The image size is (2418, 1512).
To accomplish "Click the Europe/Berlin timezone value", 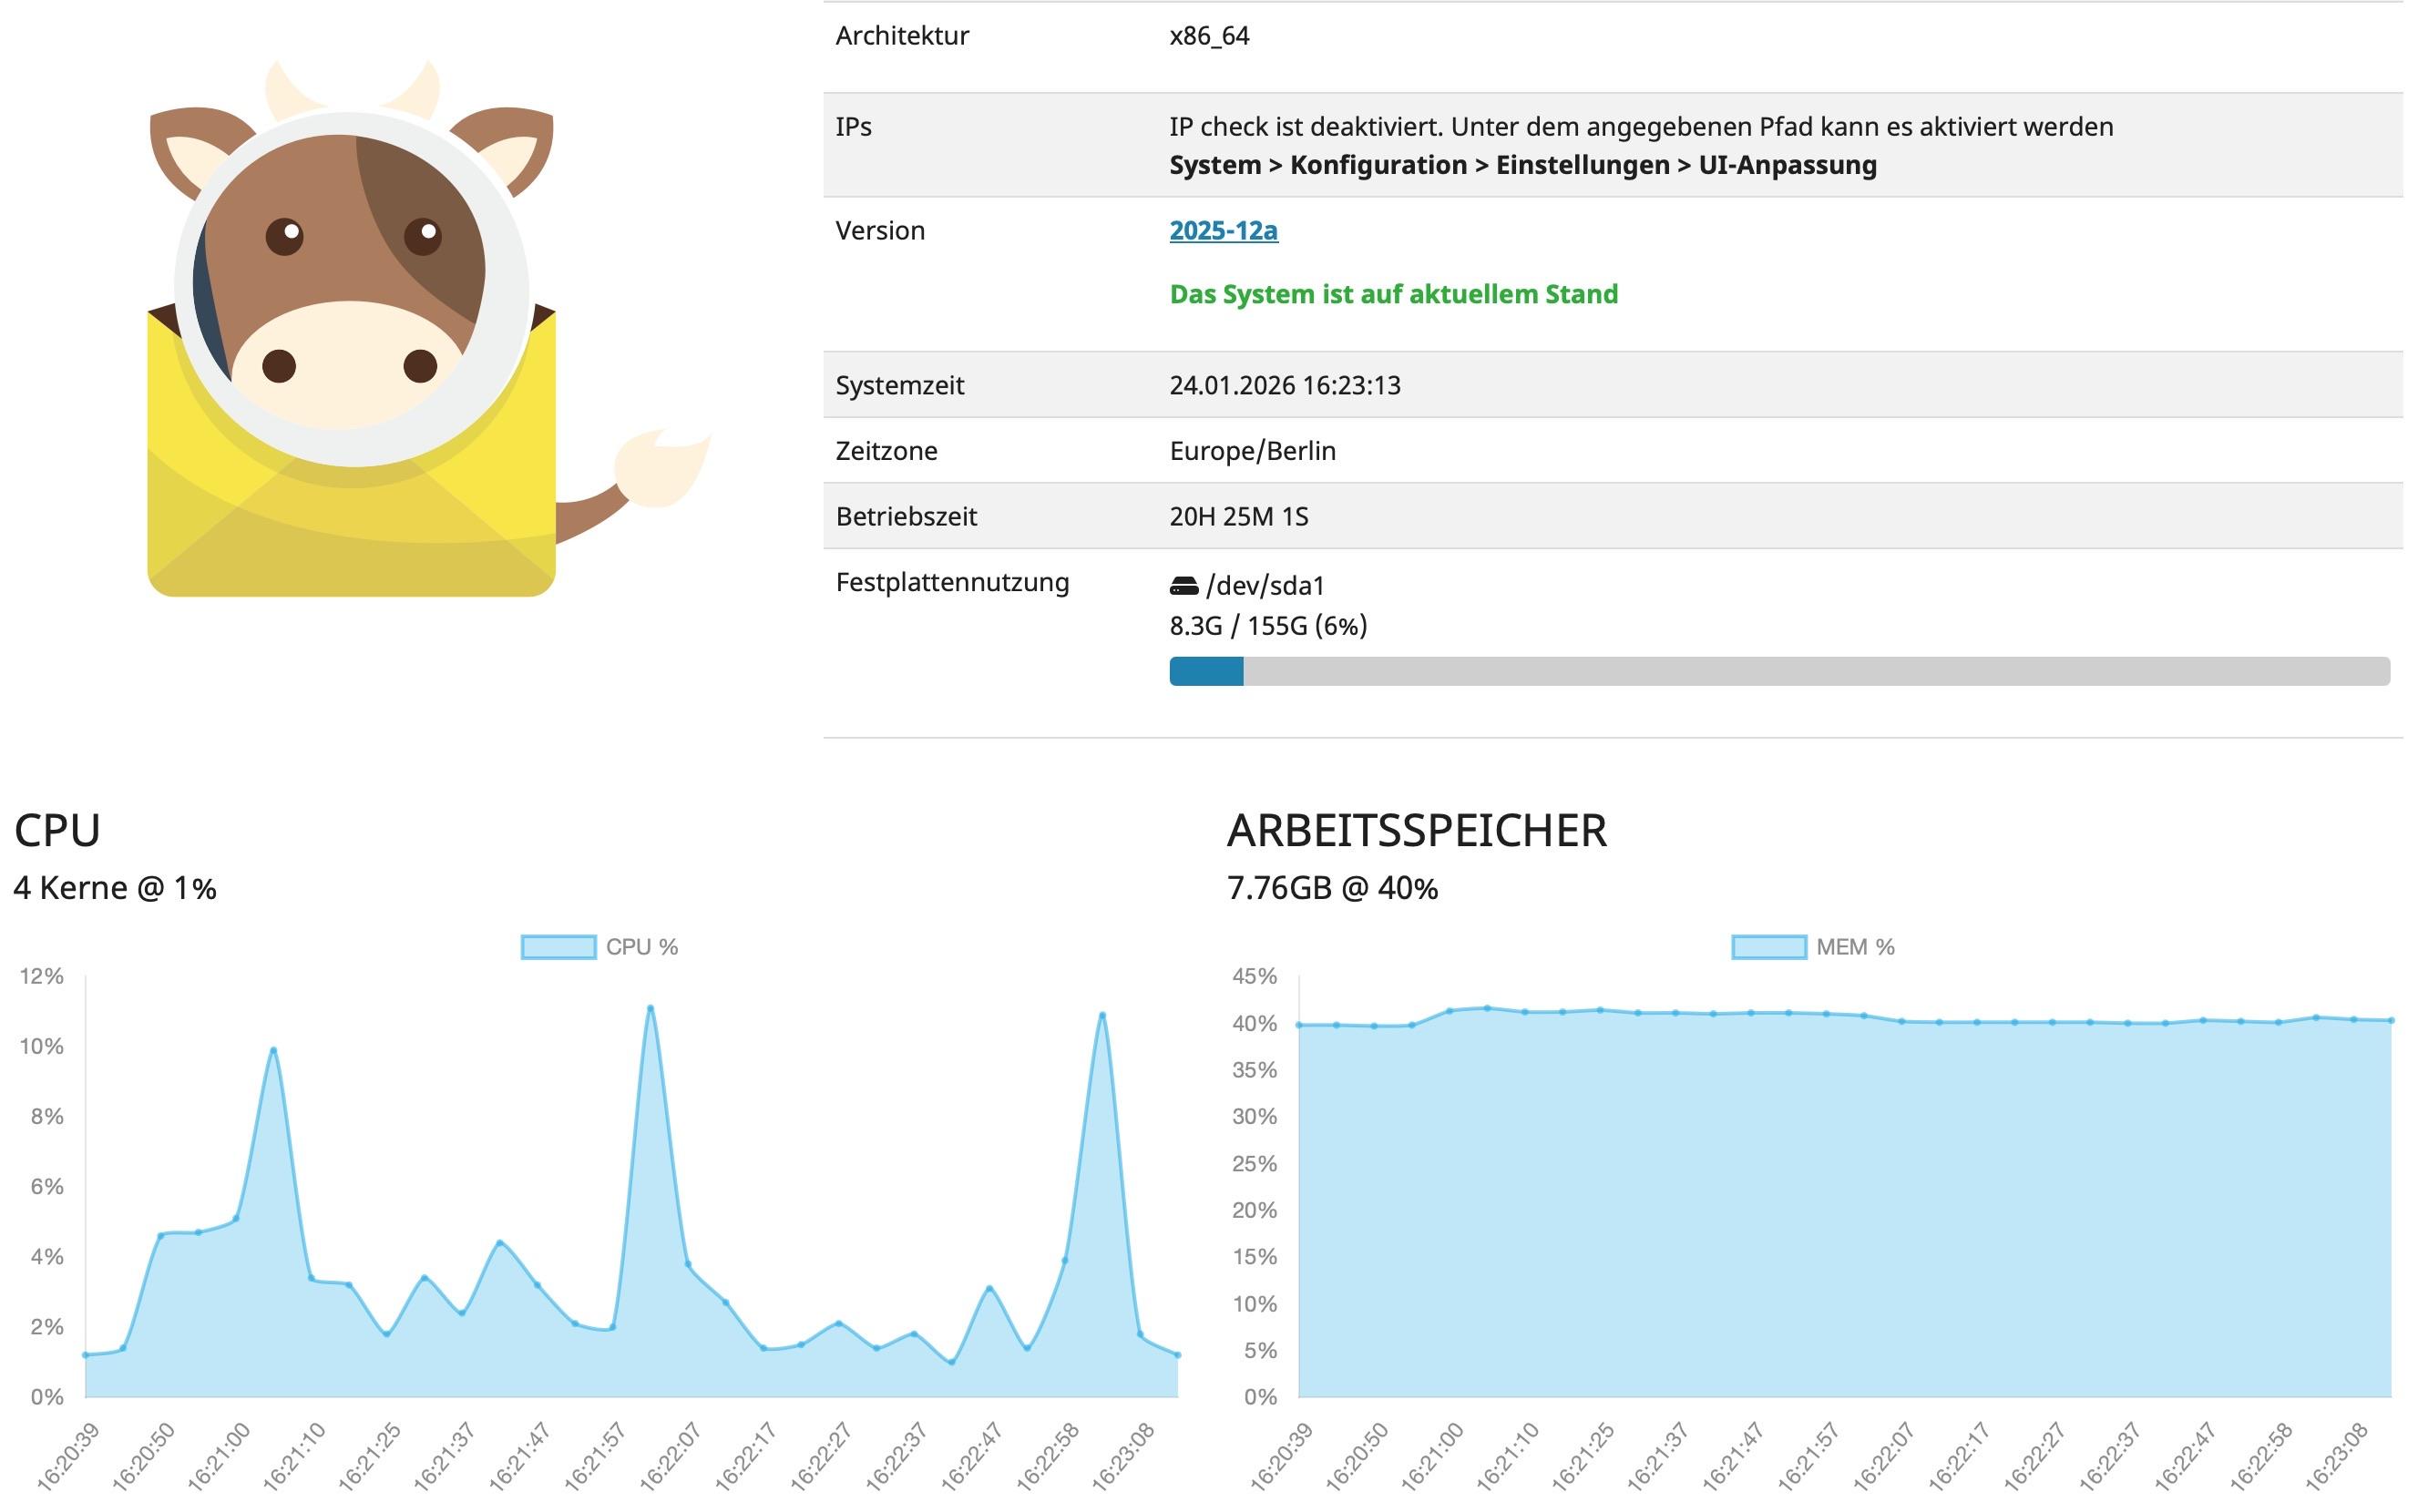I will point(1252,451).
